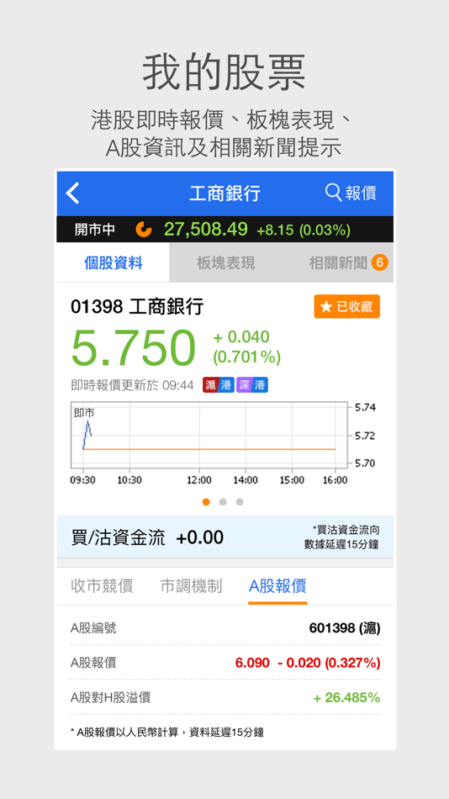Tap the back arrow icon
Viewport: 449px width, 799px height.
[73, 193]
